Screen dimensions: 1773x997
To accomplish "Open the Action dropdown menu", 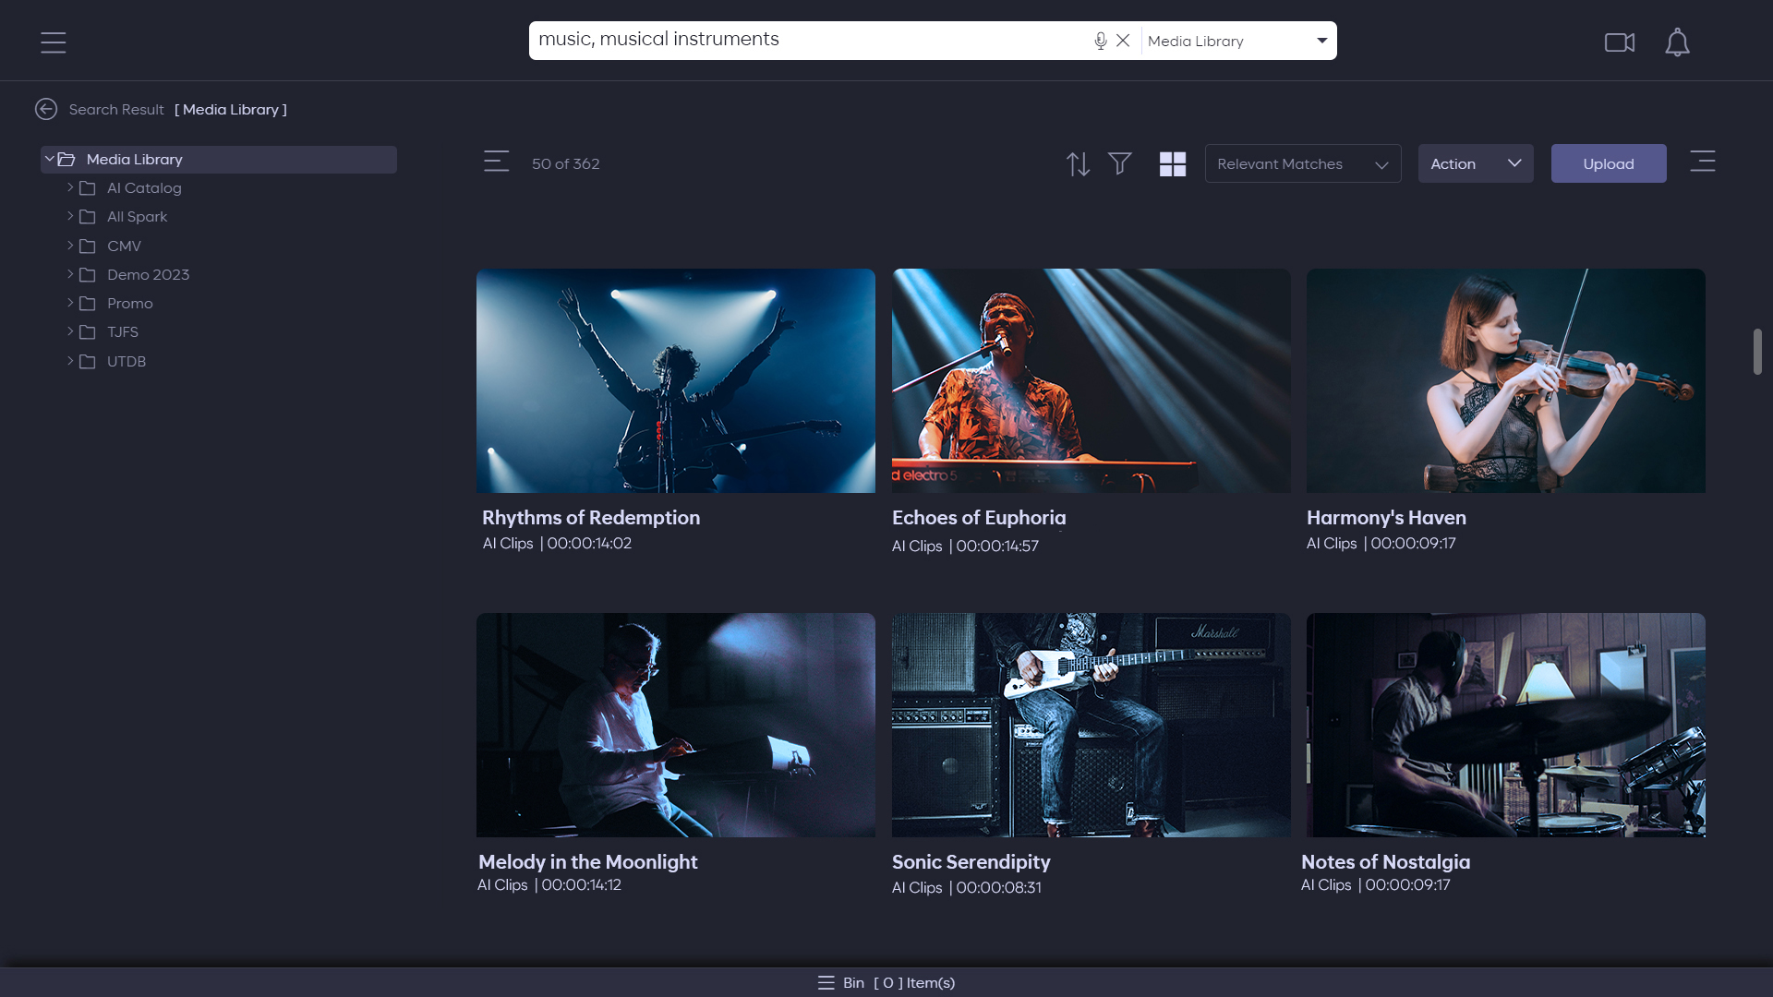I will point(1476,163).
